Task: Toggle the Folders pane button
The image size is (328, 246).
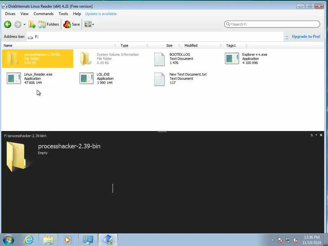Action: (49, 24)
